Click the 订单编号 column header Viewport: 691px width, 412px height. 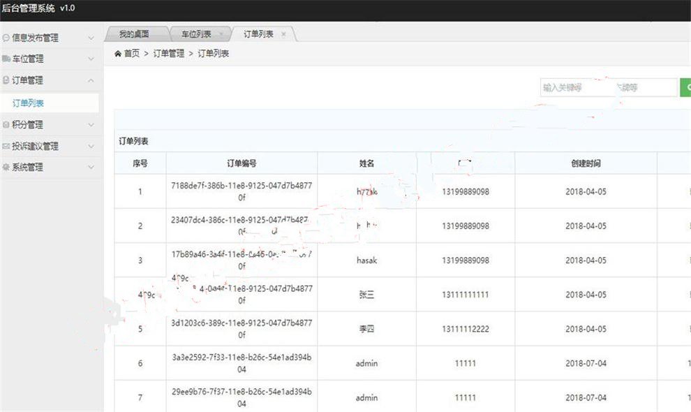[x=242, y=163]
